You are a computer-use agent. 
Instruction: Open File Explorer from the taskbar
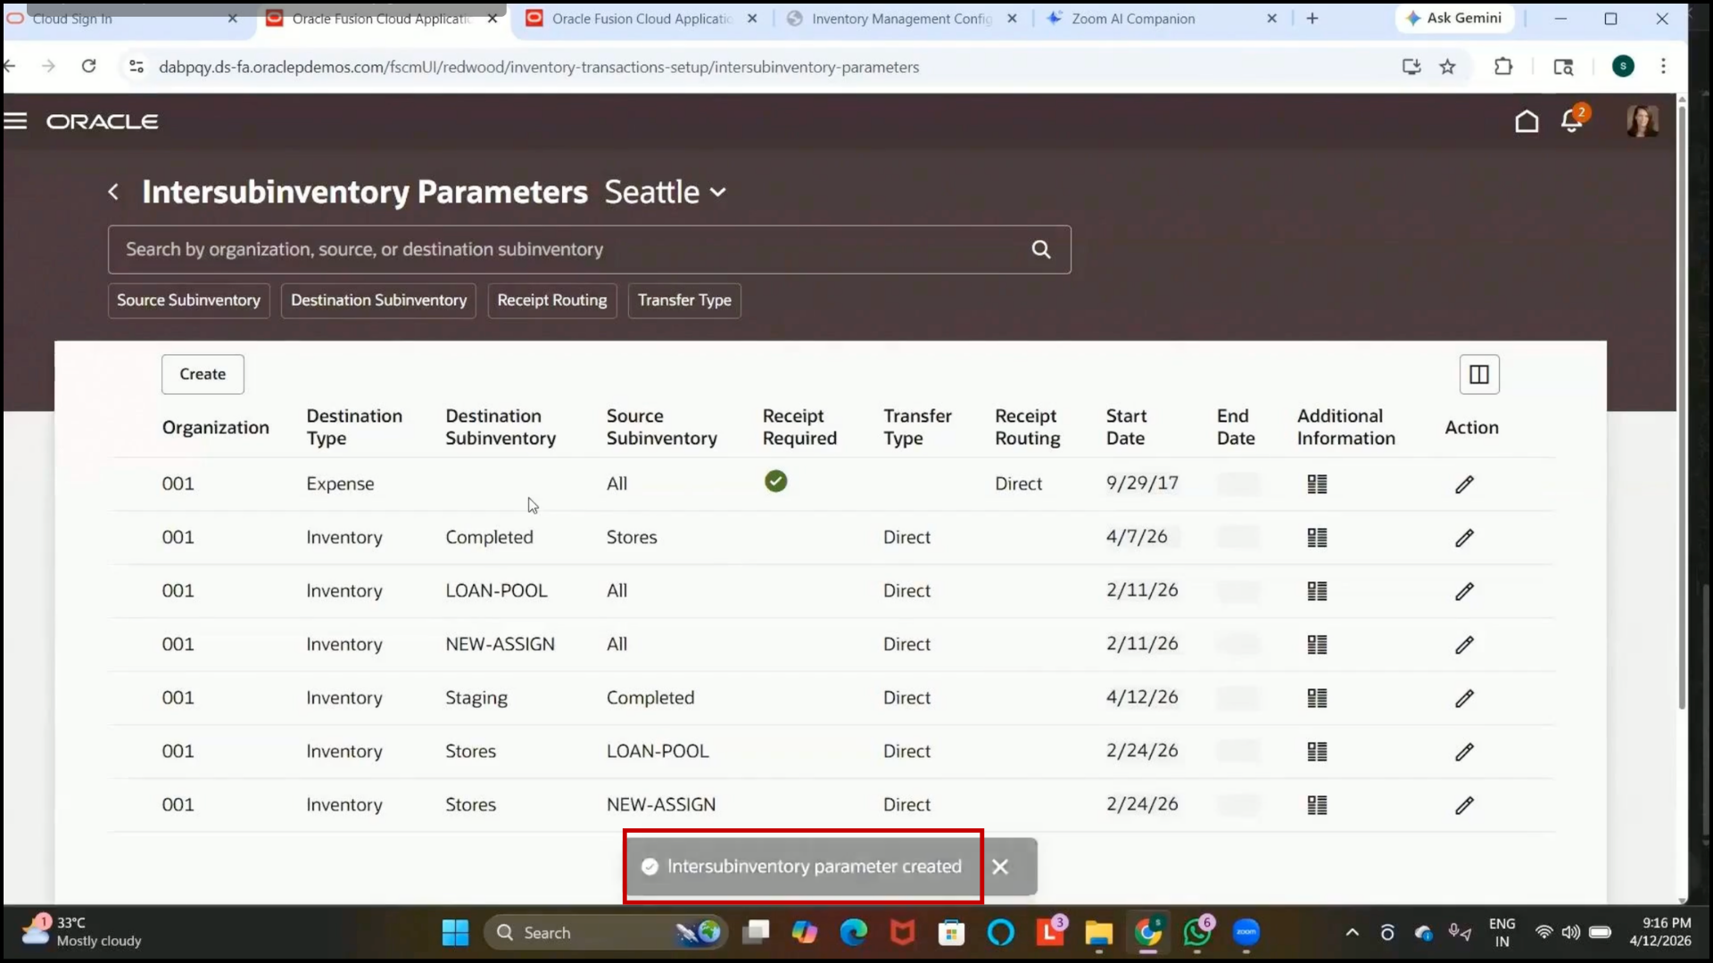click(x=1098, y=933)
